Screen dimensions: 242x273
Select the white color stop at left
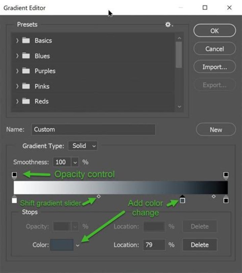click(14, 200)
